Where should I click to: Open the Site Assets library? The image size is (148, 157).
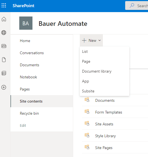(104, 124)
